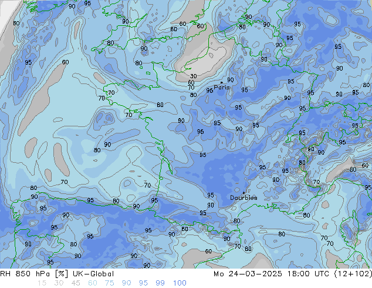The height and width of the screenshot is (288, 372).
Task: Select the black marker dot at Dourbies
Action: [244, 193]
